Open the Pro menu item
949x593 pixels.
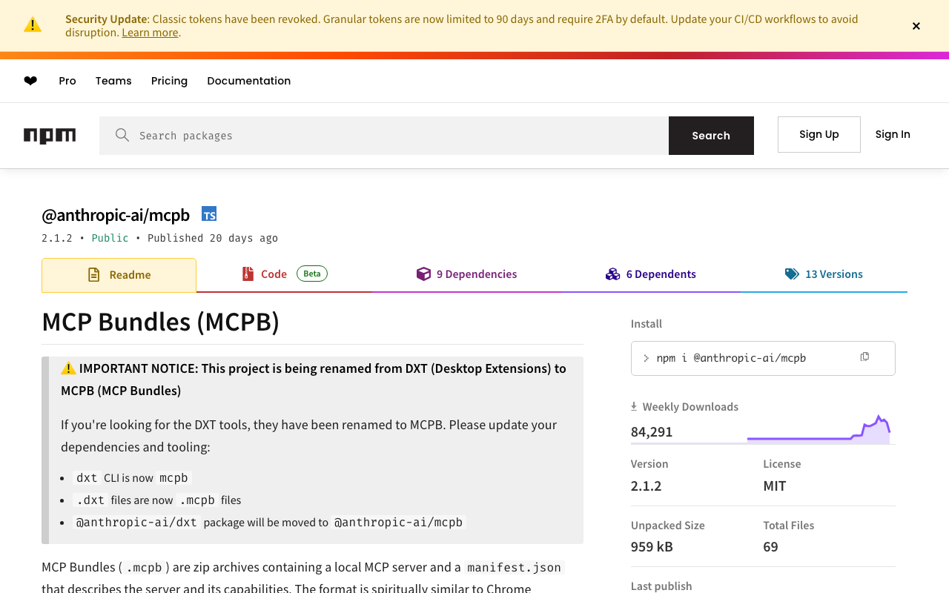click(67, 81)
